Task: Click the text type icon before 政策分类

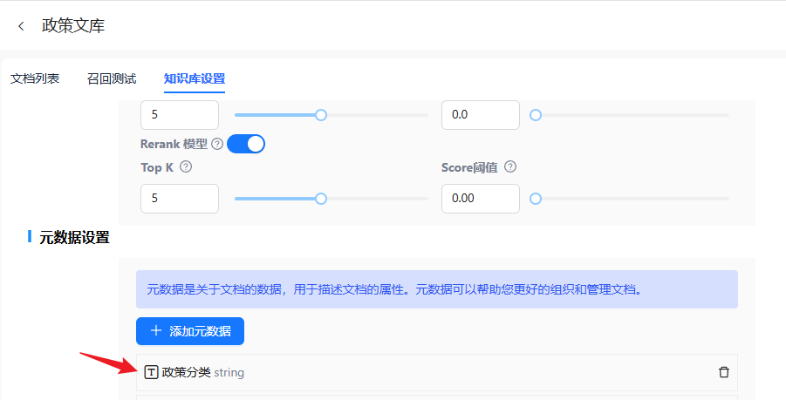Action: (x=152, y=372)
